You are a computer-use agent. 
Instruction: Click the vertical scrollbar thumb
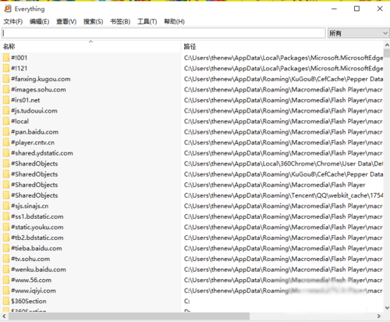387,53
